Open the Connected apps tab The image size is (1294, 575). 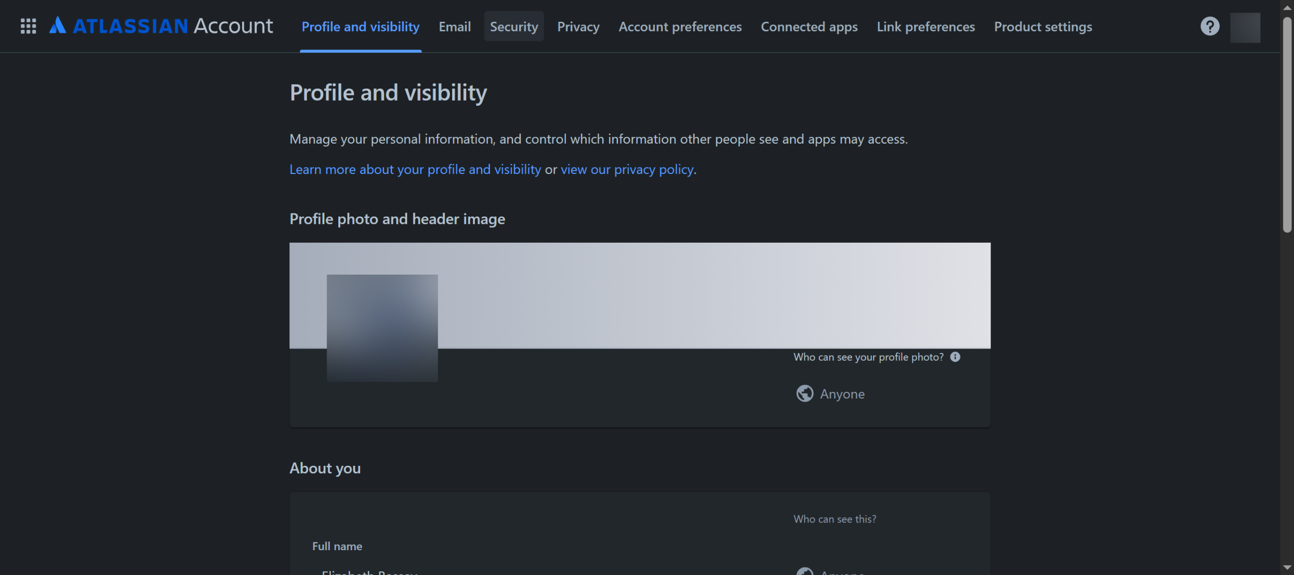click(809, 26)
